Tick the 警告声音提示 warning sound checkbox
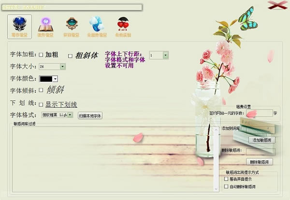This screenshot has width=290, height=200. click(x=226, y=179)
